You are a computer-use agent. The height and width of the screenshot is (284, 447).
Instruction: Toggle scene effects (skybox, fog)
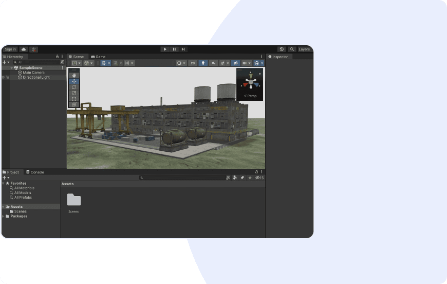point(222,63)
